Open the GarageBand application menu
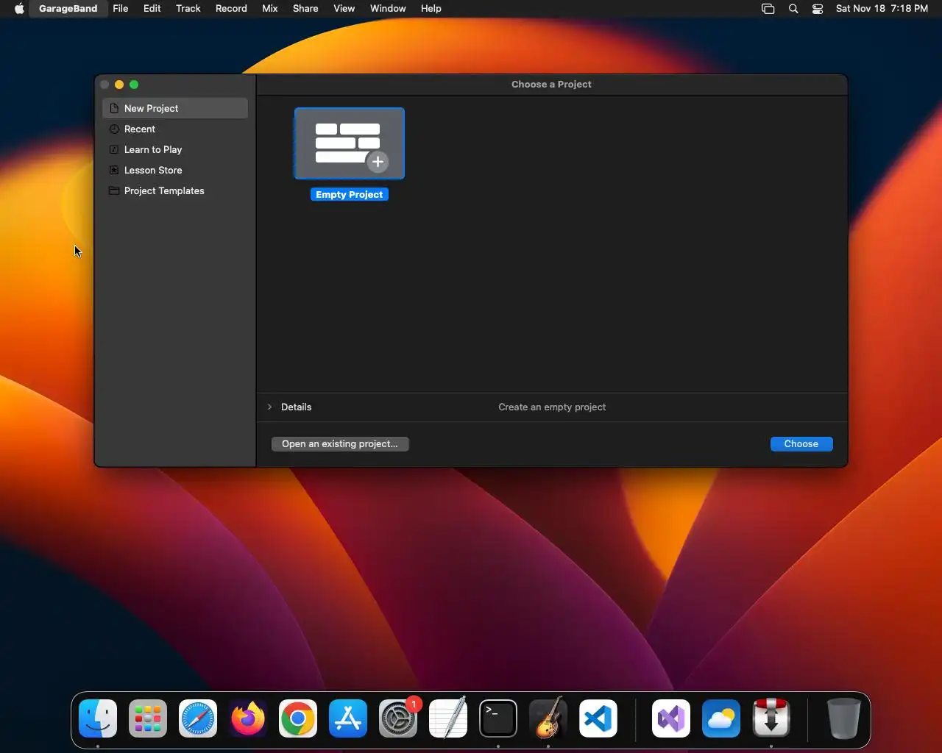 [x=68, y=9]
